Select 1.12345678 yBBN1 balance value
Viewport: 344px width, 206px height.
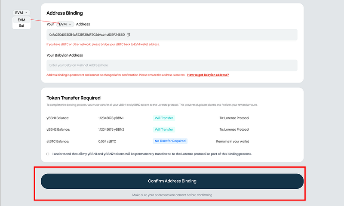click(111, 118)
